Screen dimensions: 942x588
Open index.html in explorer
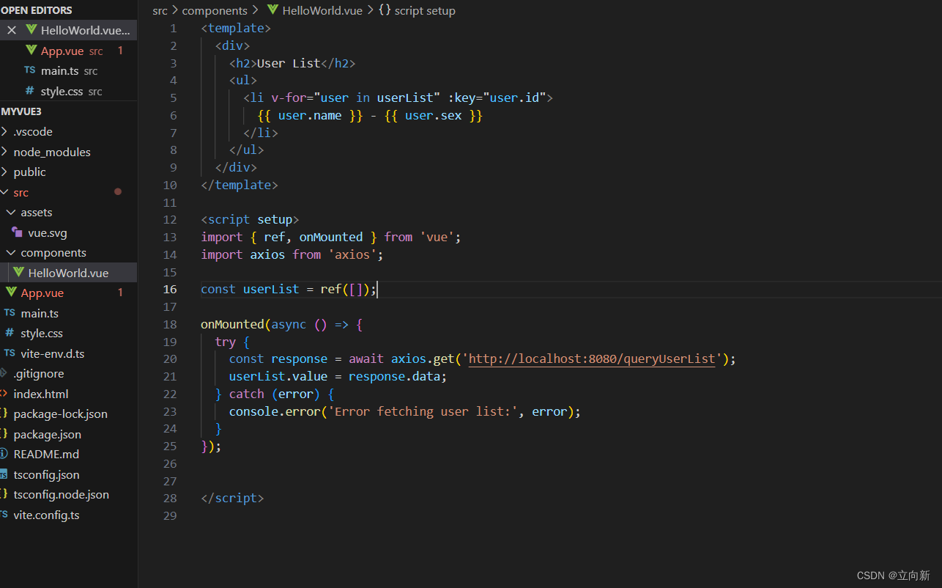click(x=41, y=394)
